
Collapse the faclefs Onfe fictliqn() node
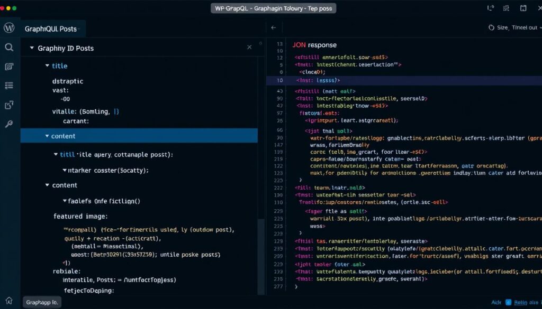click(64, 200)
